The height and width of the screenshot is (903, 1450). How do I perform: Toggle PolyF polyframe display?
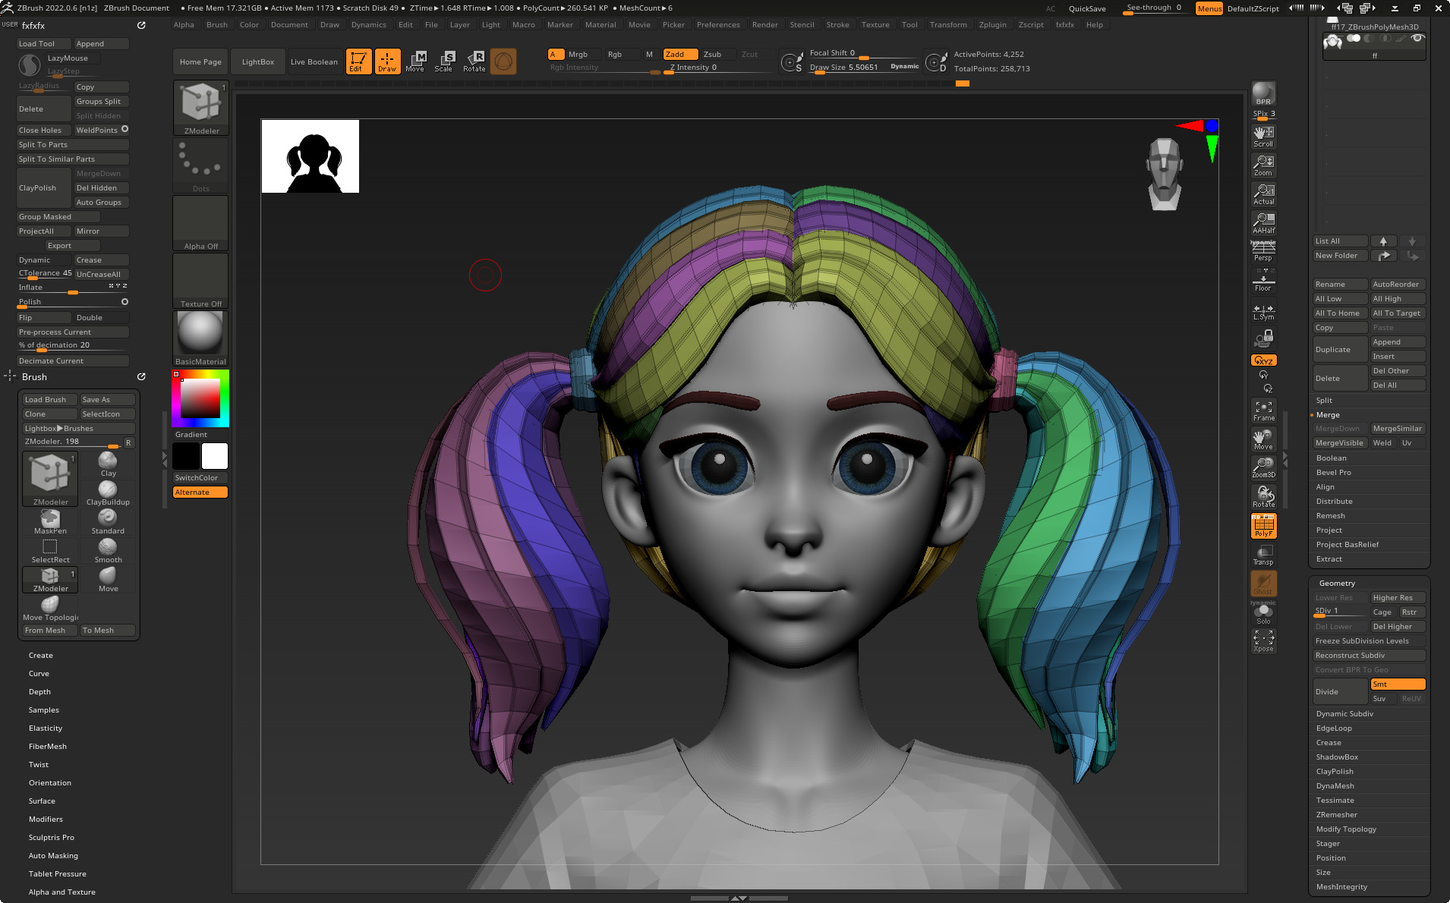[1264, 526]
